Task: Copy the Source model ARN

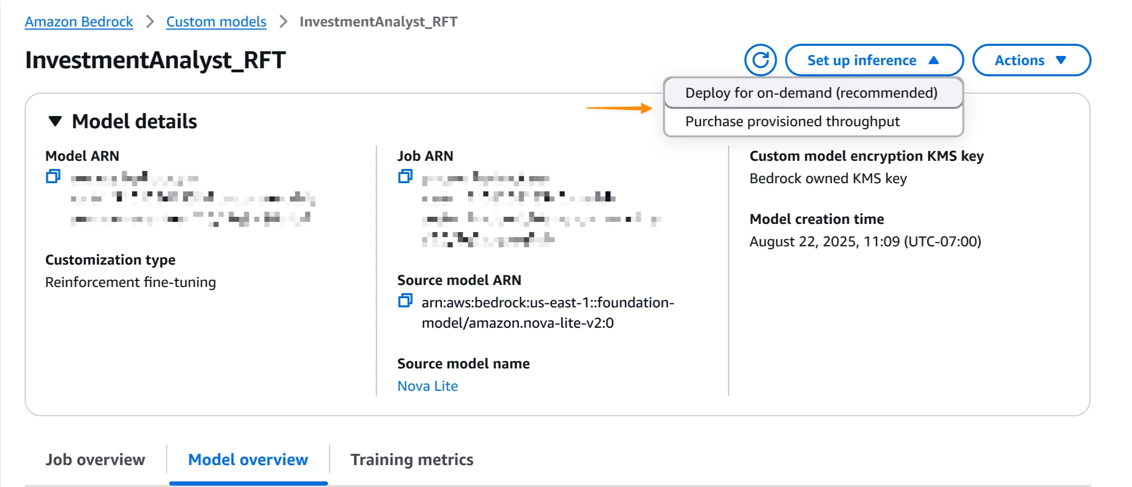Action: [405, 301]
